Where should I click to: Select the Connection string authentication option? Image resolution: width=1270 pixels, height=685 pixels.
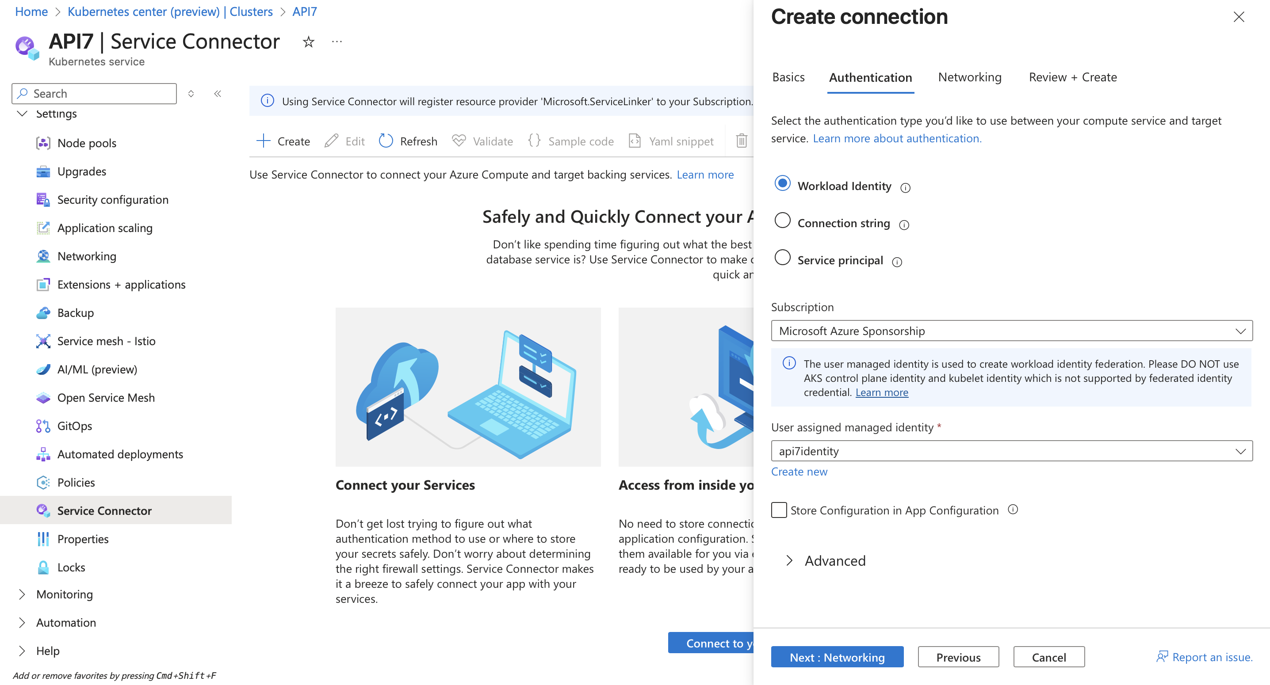point(782,221)
